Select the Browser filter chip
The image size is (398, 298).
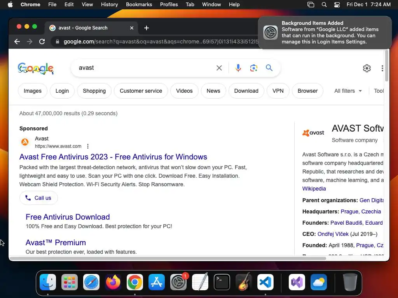click(308, 91)
